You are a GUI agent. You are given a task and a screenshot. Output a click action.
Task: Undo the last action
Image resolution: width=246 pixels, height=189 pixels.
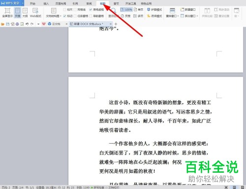(27, 24)
